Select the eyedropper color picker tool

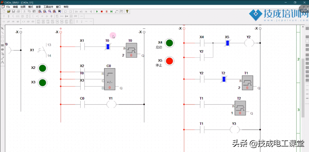click(x=3, y=58)
